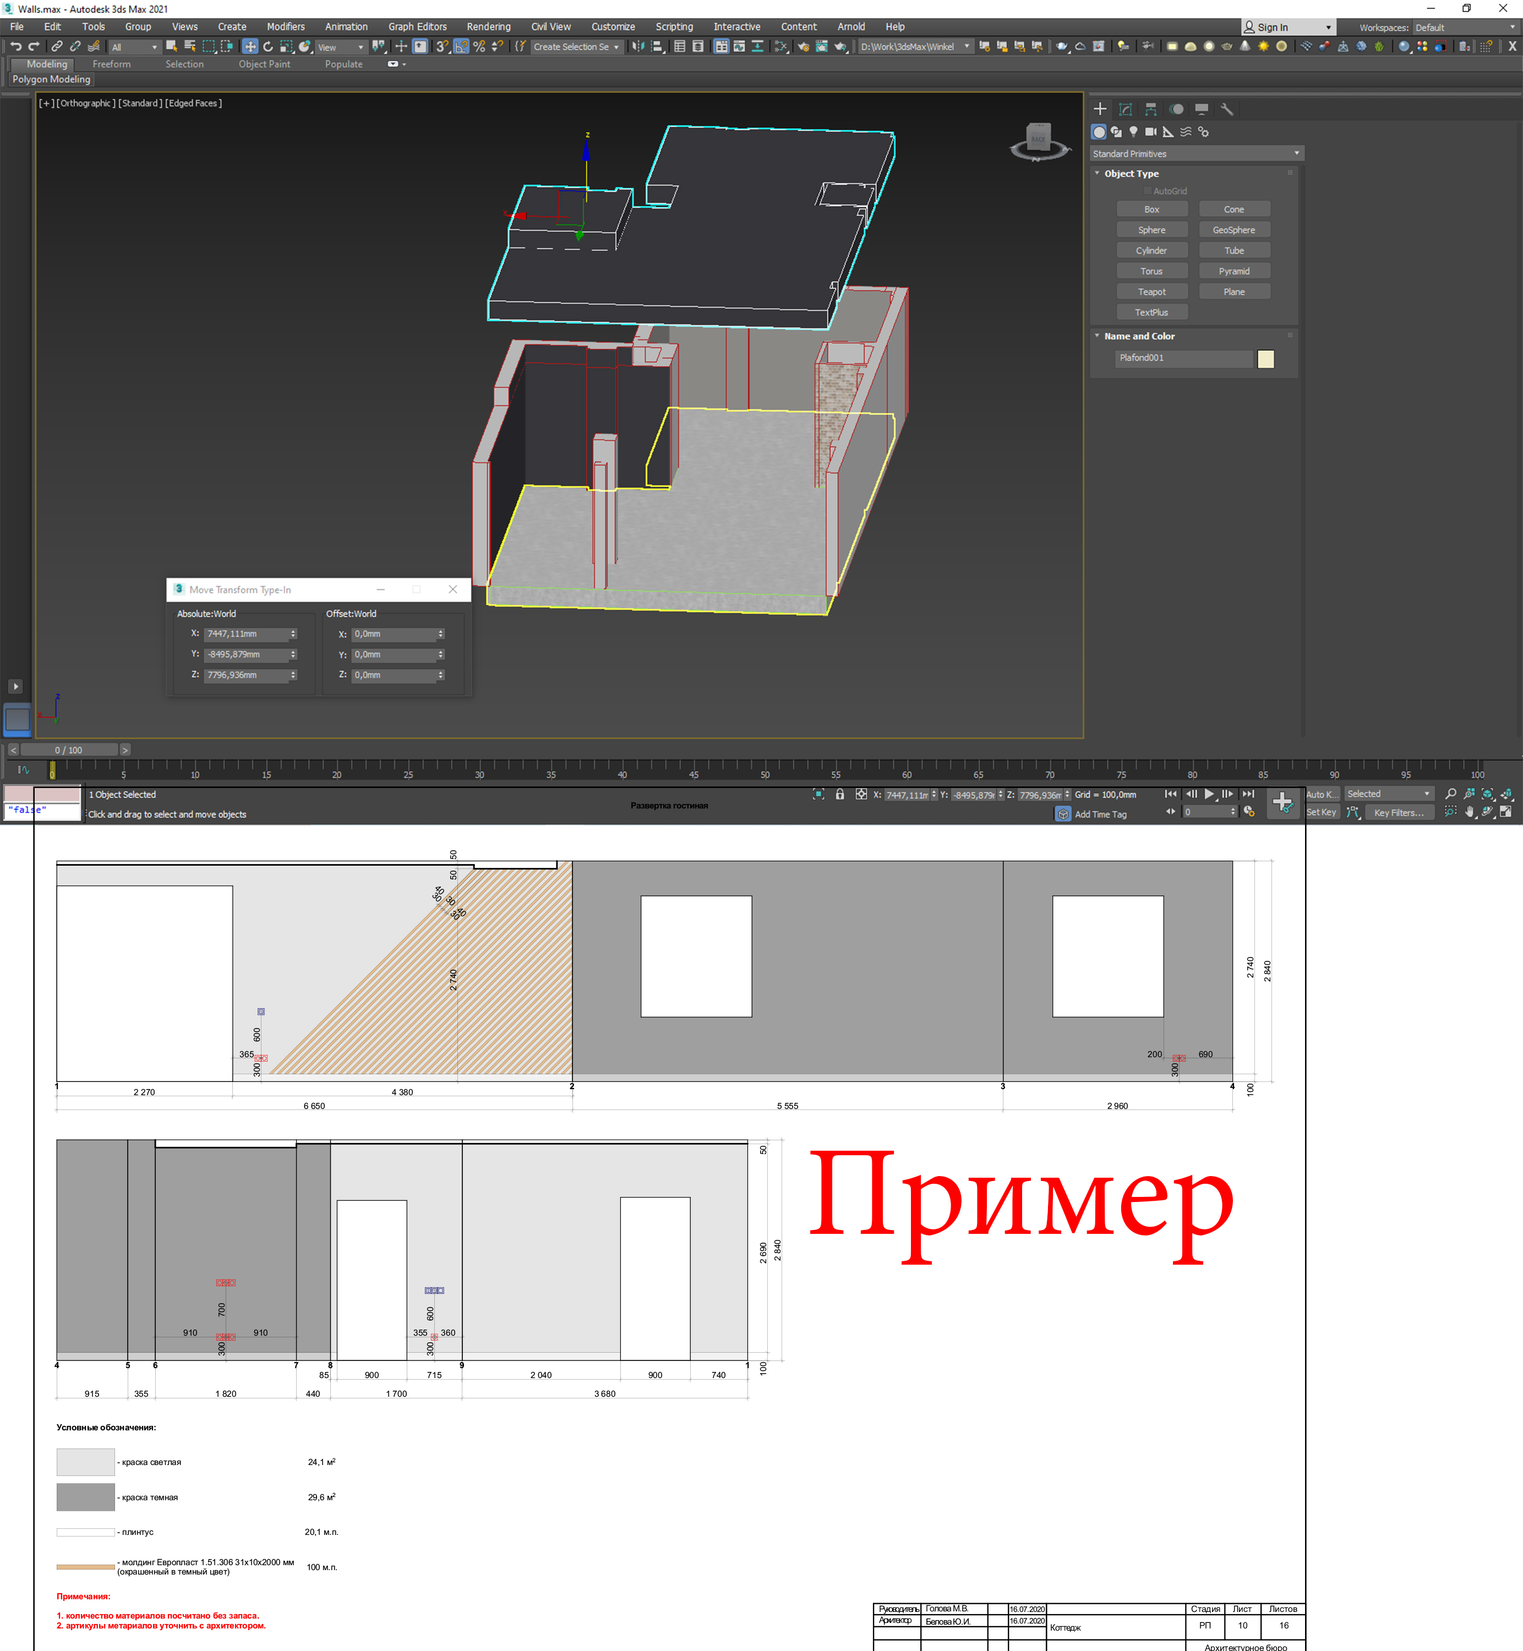The image size is (1523, 1651).
Task: Click the Plafond001 object color swatch
Action: click(1266, 358)
